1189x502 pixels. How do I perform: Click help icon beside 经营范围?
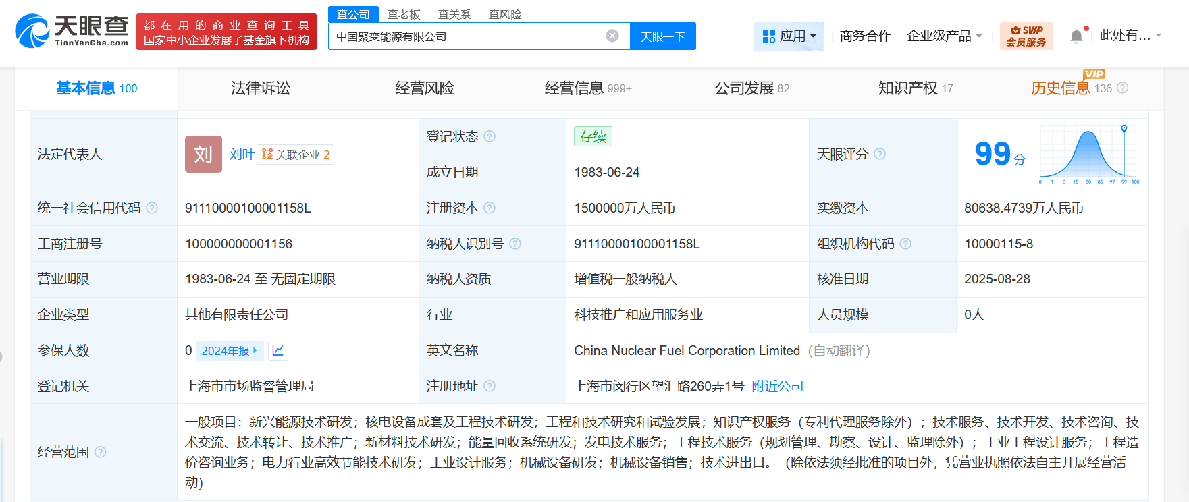101,452
